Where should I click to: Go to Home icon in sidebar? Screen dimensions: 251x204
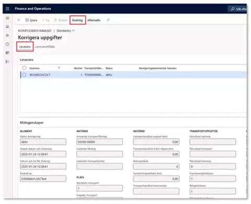pyautogui.click(x=7, y=27)
